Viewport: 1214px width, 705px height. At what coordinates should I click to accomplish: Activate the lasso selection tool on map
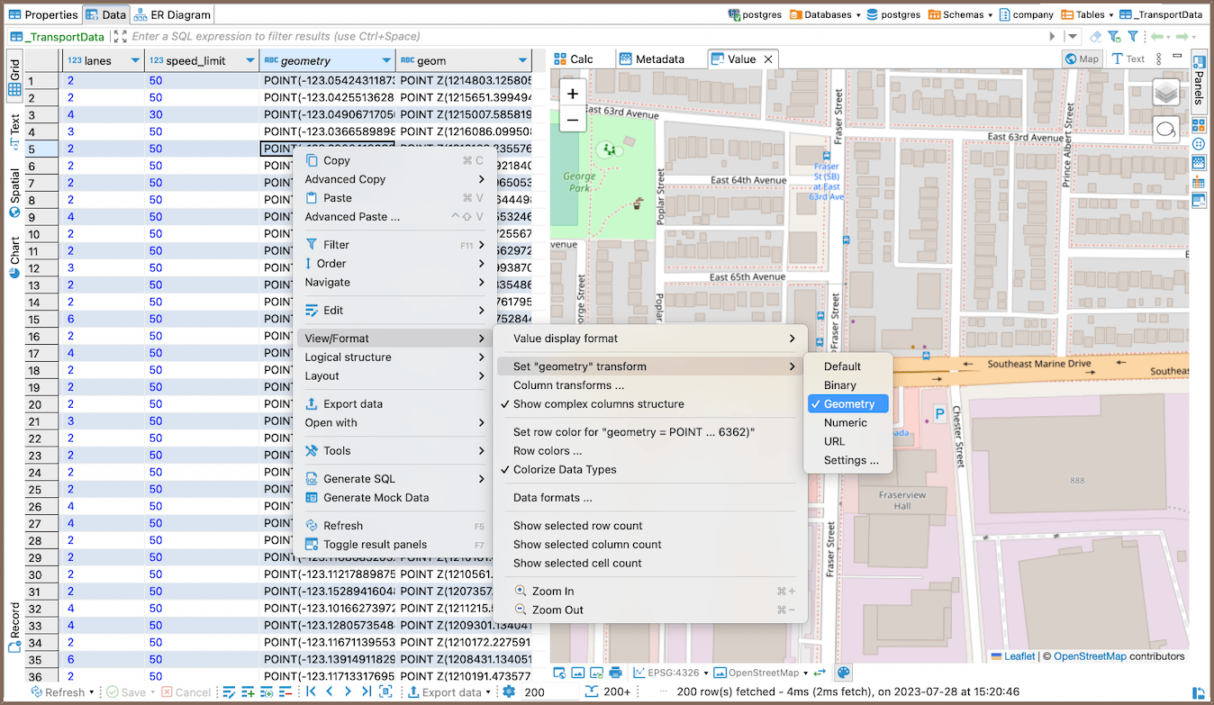(1165, 129)
